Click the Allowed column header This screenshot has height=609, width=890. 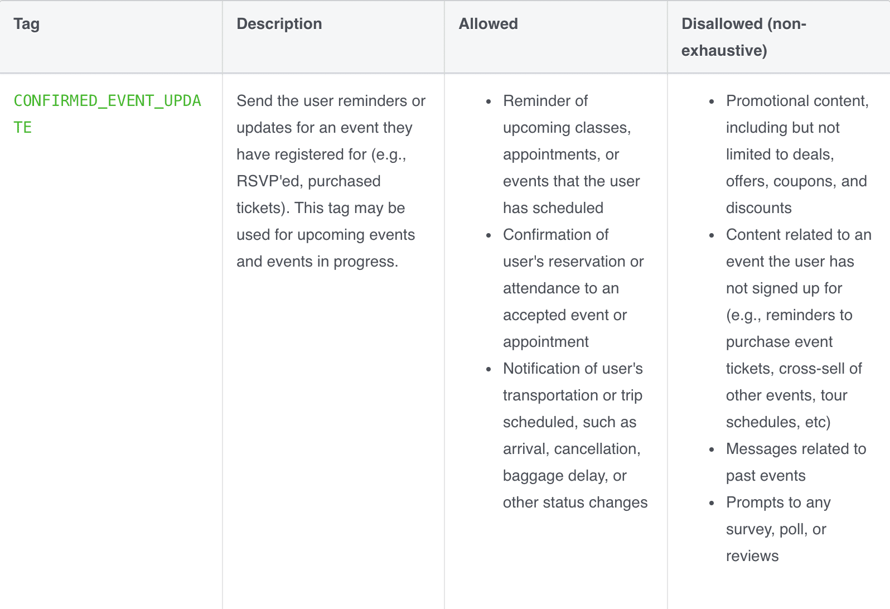pyautogui.click(x=488, y=23)
